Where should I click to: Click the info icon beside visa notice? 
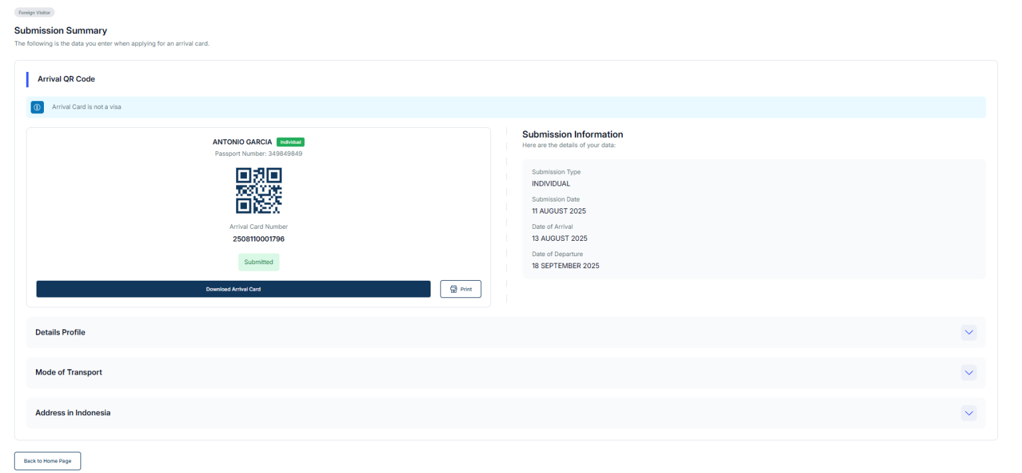click(x=37, y=107)
